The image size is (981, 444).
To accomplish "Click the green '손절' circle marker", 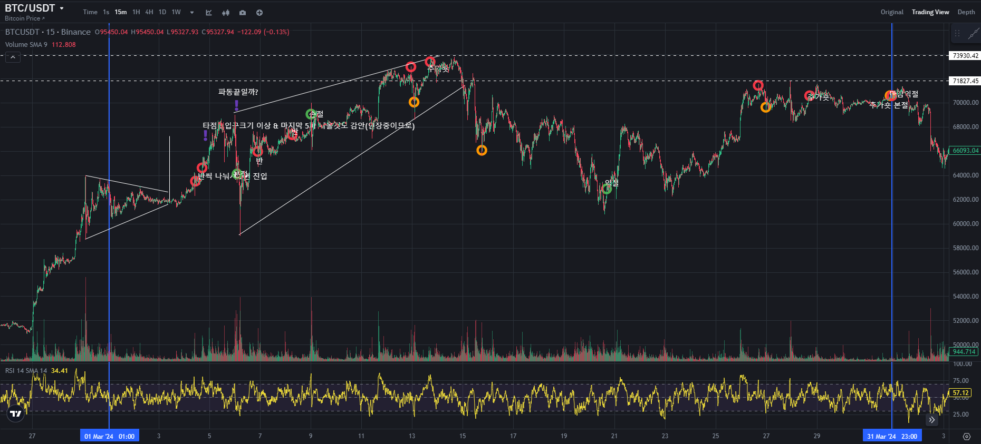I will tap(311, 114).
